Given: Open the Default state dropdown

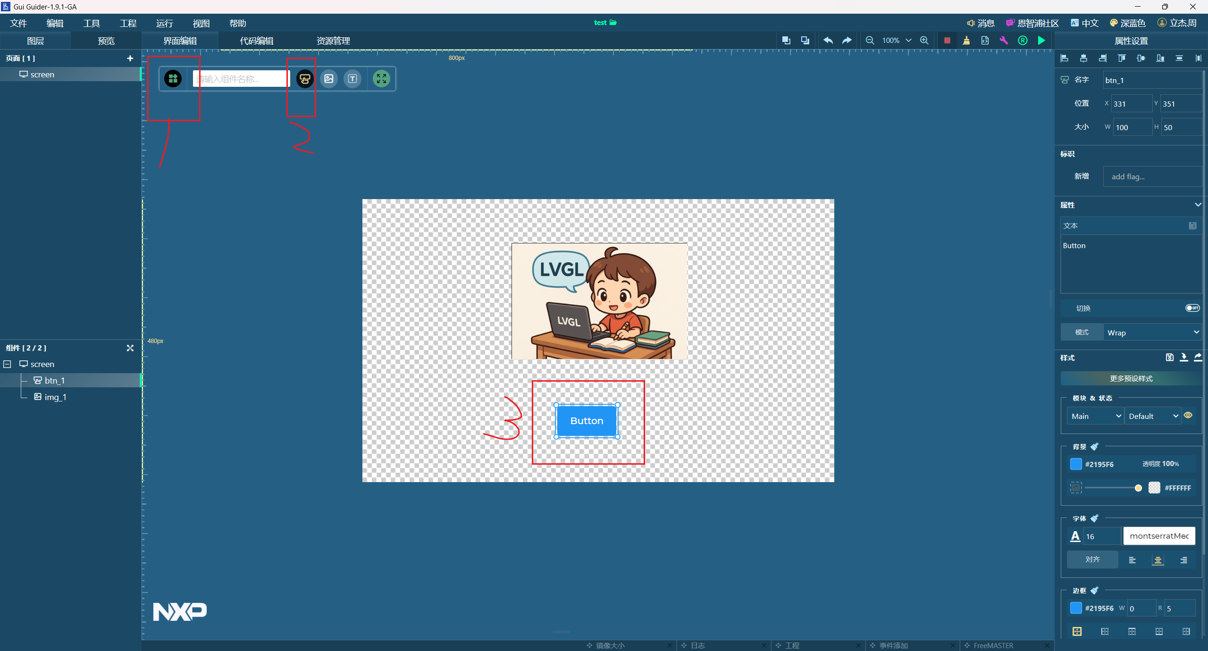Looking at the screenshot, I should (x=1153, y=416).
